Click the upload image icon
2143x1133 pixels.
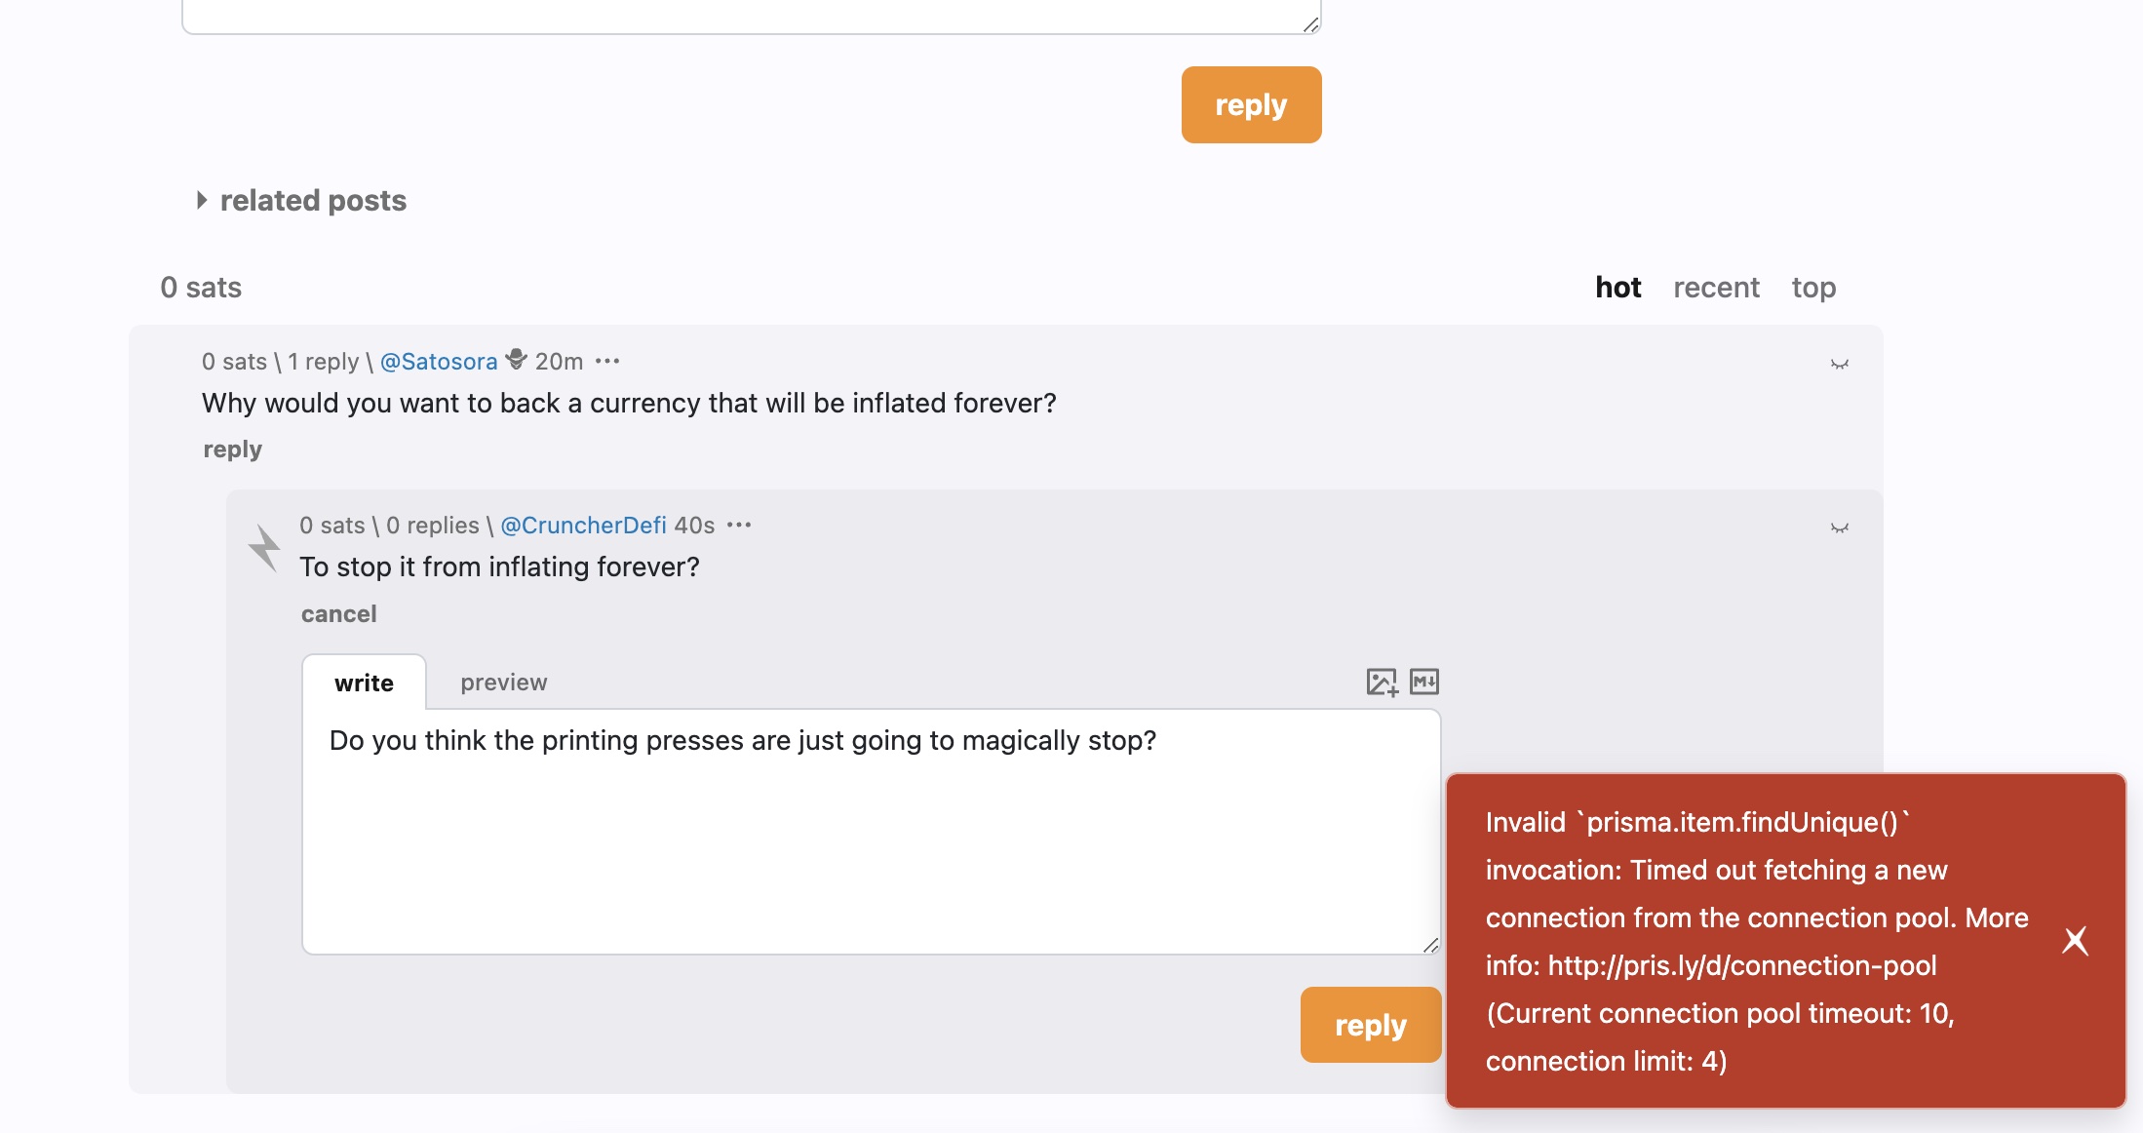1382,682
